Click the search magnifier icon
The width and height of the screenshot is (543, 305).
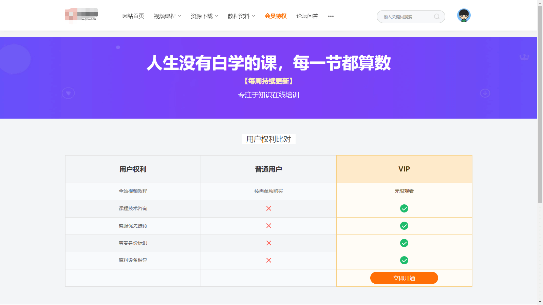point(437,17)
